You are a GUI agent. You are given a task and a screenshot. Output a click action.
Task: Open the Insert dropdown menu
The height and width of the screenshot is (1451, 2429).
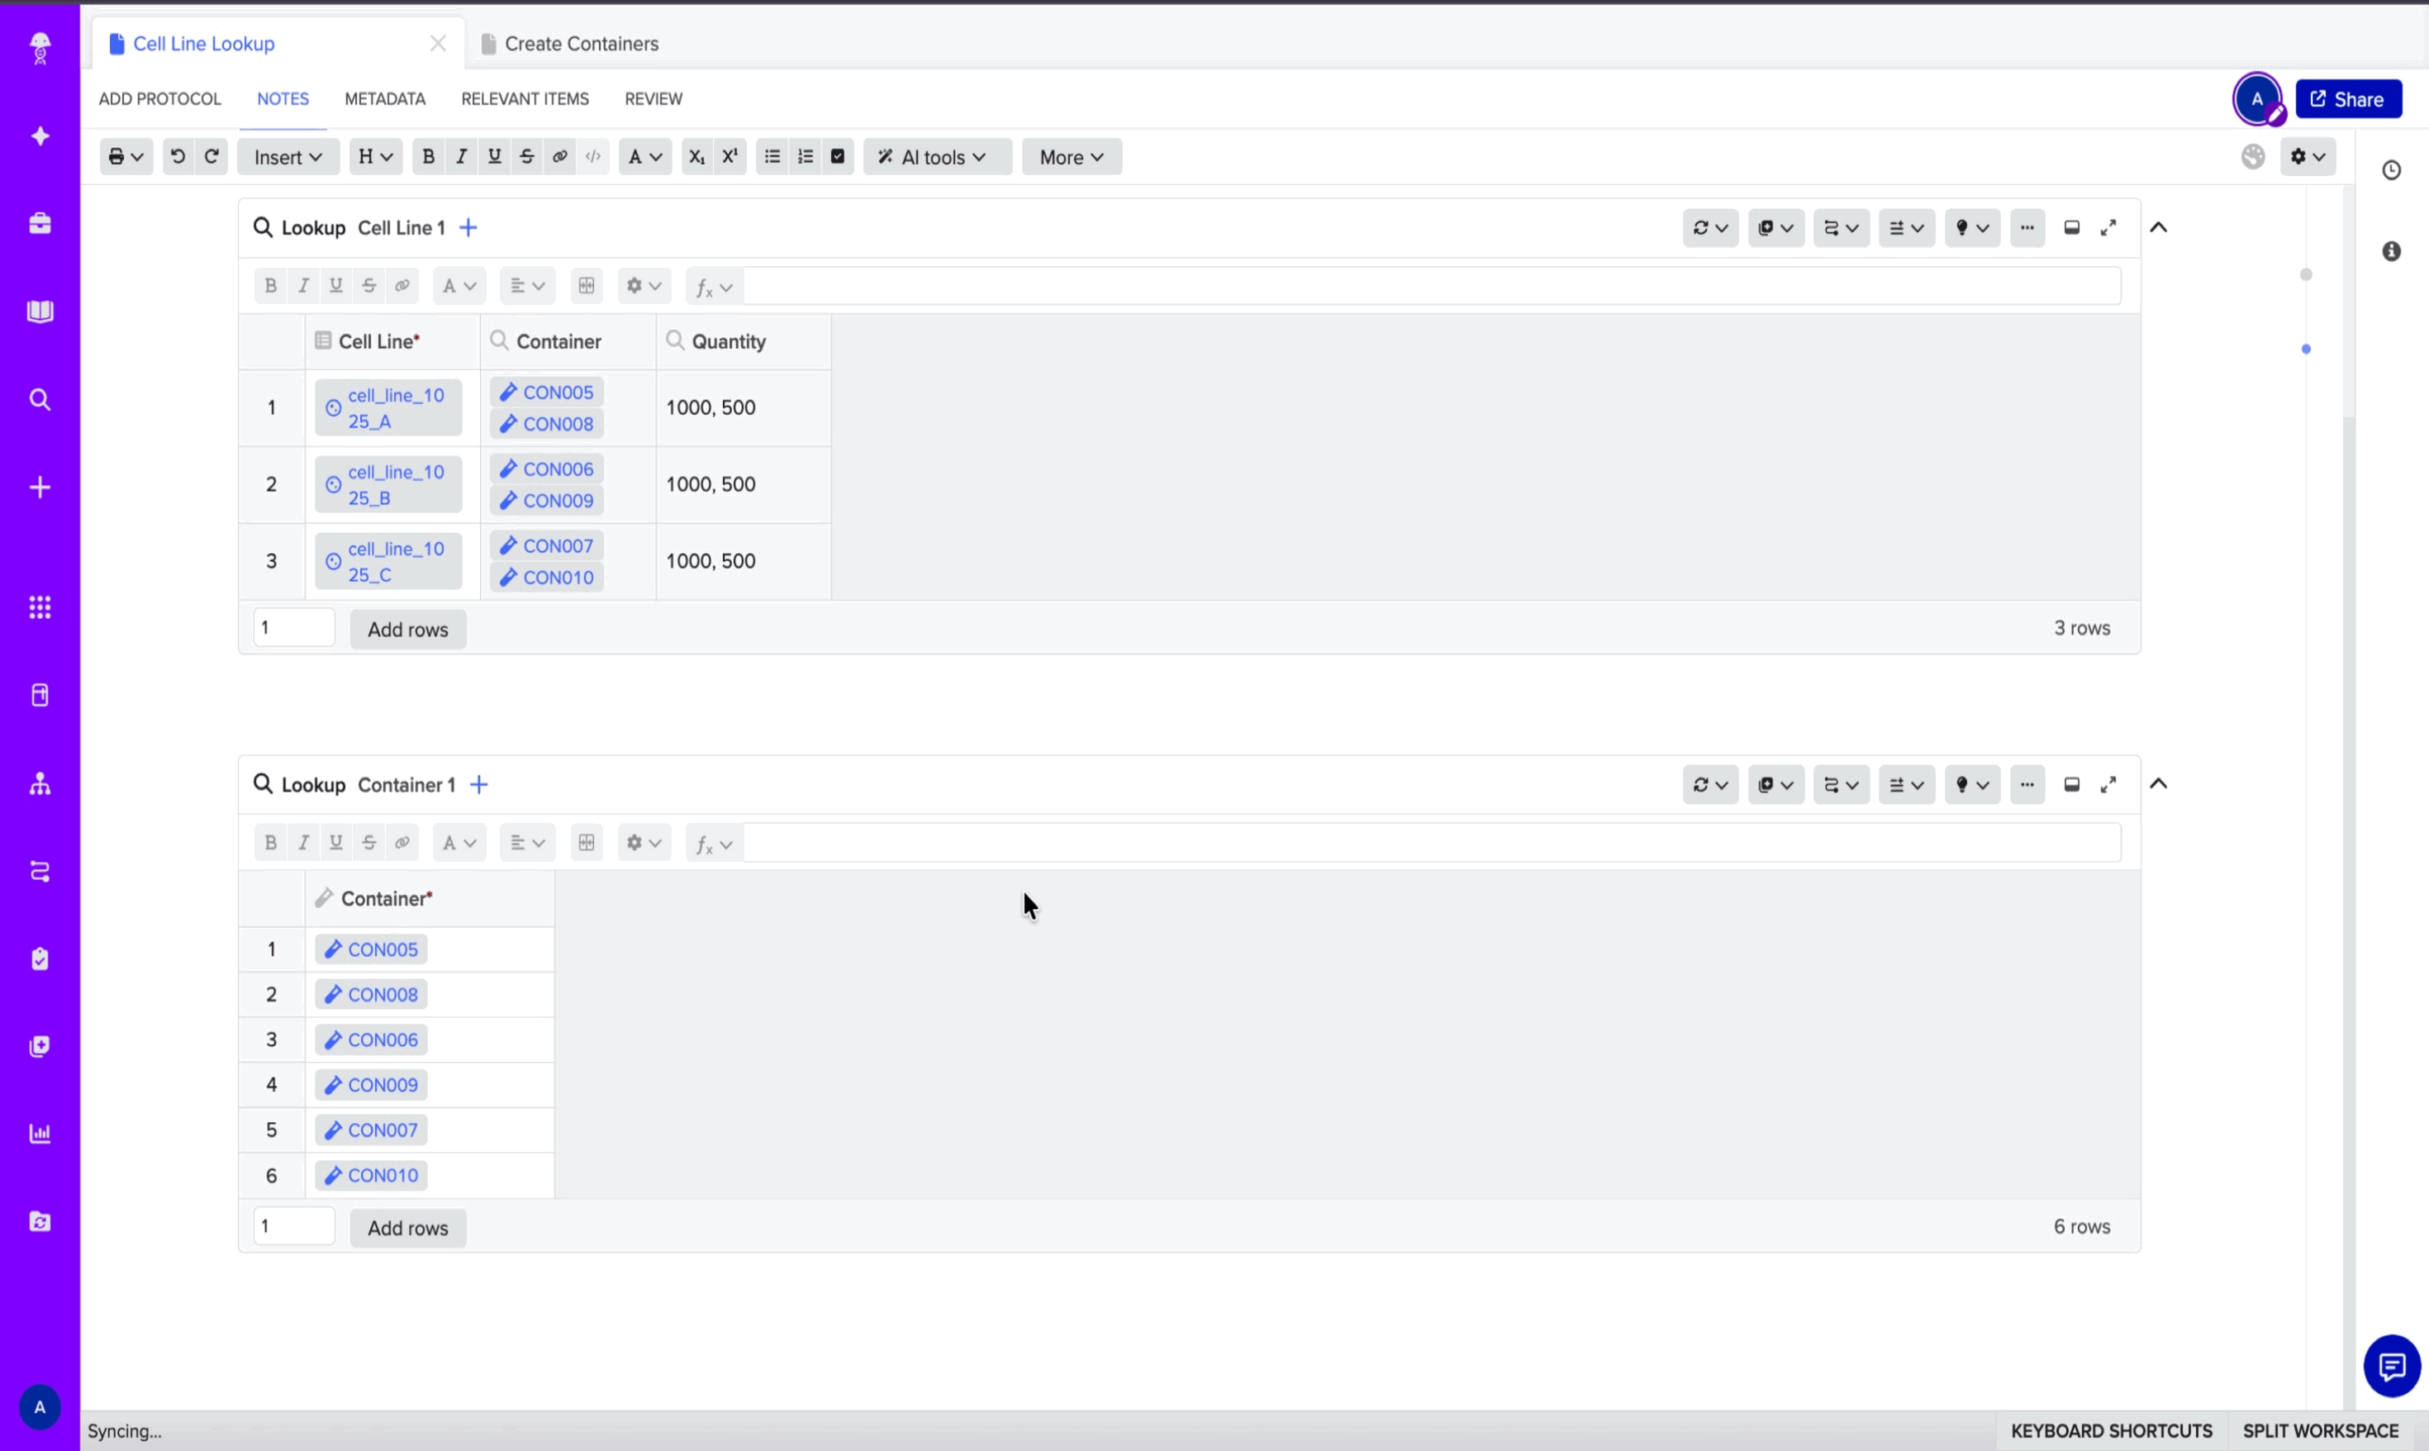point(287,156)
